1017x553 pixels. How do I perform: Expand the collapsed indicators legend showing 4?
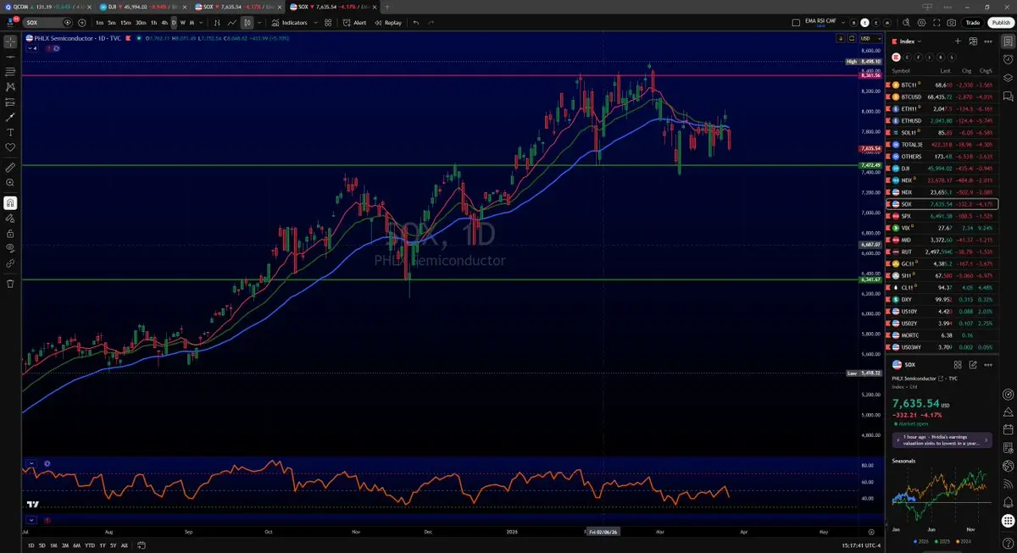click(32, 48)
